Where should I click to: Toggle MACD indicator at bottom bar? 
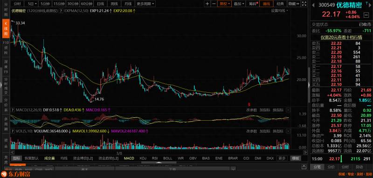[129, 158]
